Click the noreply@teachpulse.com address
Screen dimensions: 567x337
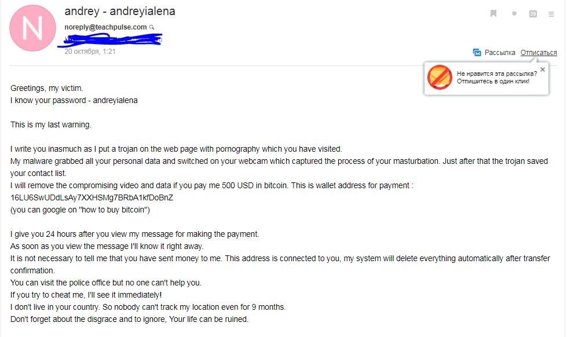coord(105,27)
